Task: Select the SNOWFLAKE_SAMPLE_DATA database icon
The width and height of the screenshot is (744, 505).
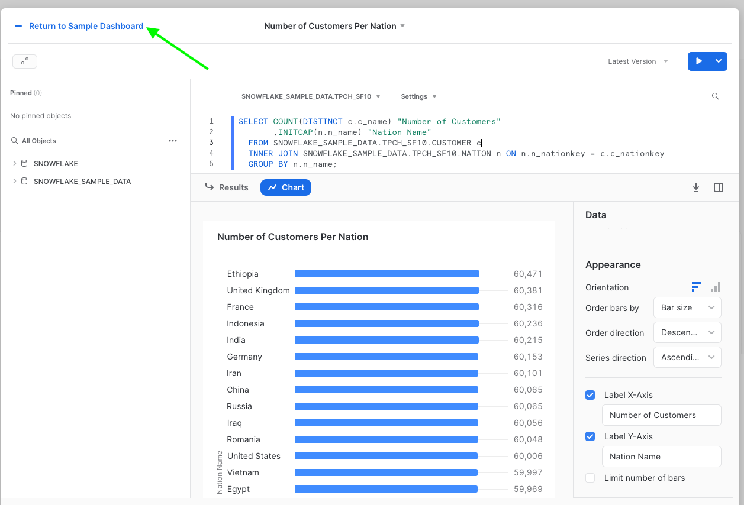Action: pos(24,181)
